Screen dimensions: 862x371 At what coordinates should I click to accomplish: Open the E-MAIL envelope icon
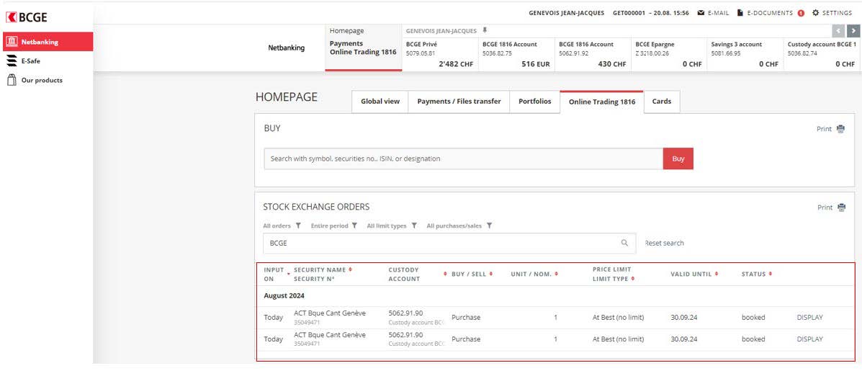701,13
